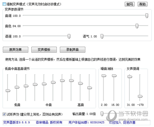154x127 pixels.
Task: Click the 高音 treble label
Action: pyautogui.click(x=81, y=105)
